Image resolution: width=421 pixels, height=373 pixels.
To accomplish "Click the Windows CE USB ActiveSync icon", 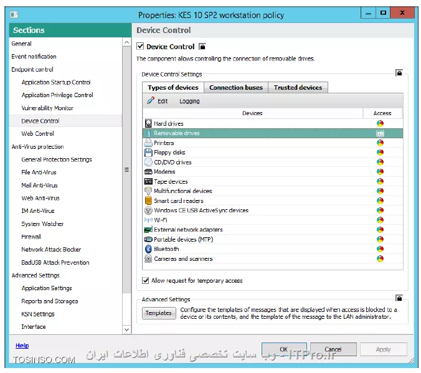I will point(148,210).
